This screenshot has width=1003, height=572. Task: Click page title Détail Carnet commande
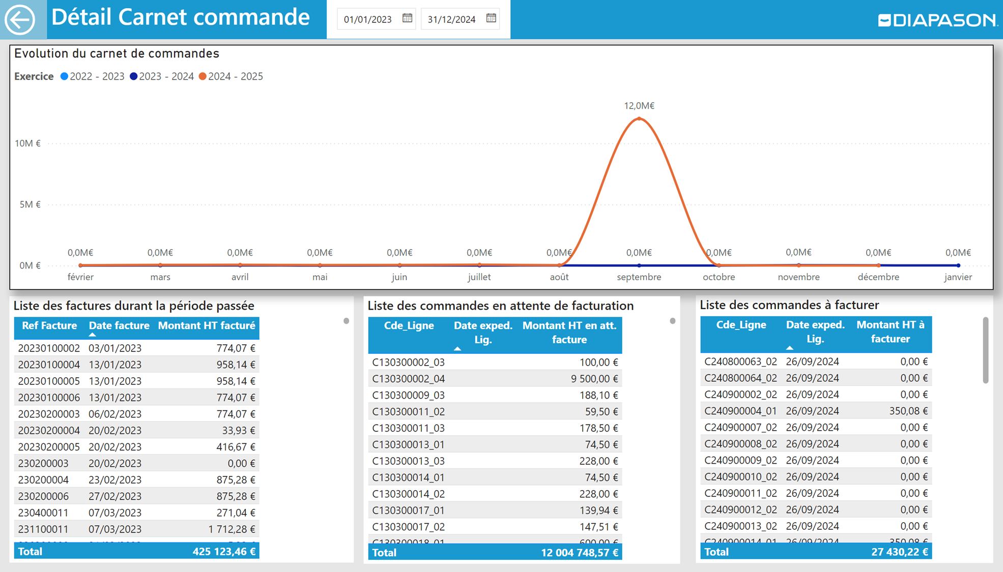tap(181, 18)
